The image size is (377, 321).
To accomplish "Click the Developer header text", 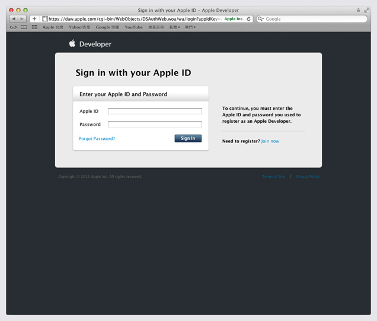I will [x=95, y=44].
